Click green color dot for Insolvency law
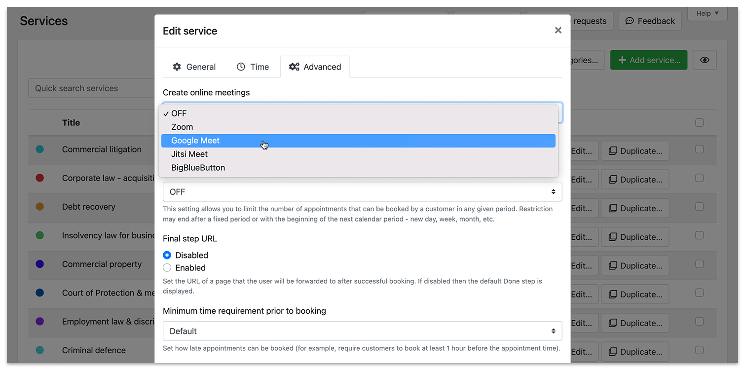 click(40, 235)
